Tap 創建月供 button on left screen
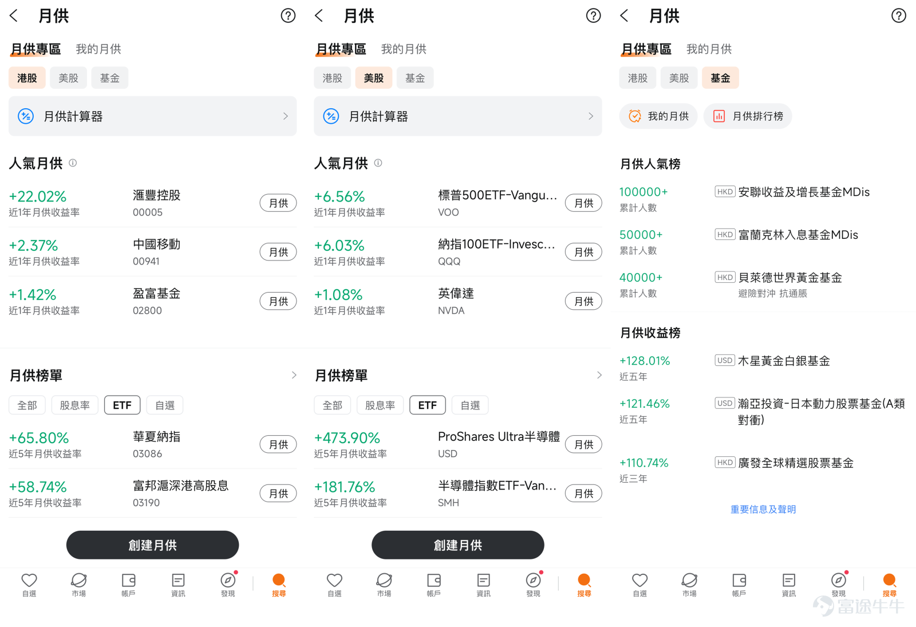Screen dimensions: 916x627 click(152, 545)
